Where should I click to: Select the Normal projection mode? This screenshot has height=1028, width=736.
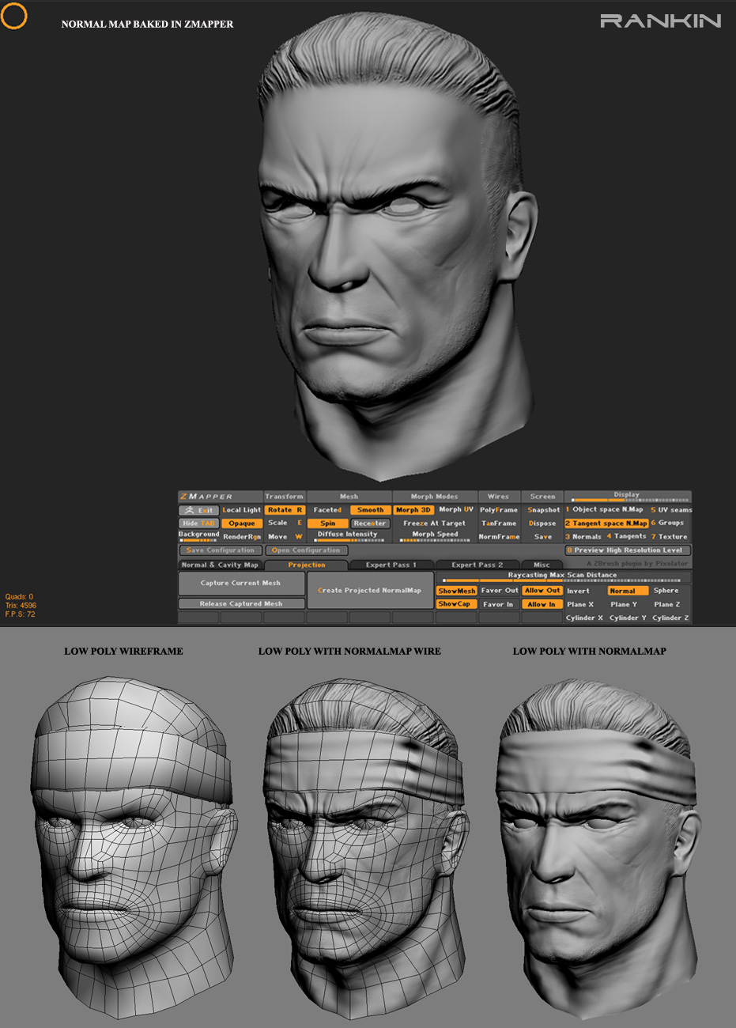[x=628, y=591]
